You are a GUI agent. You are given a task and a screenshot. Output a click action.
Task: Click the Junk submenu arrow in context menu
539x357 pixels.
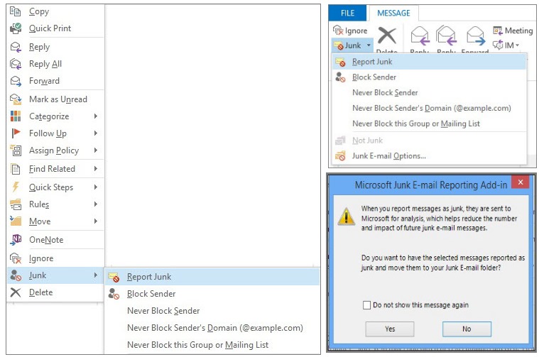96,275
